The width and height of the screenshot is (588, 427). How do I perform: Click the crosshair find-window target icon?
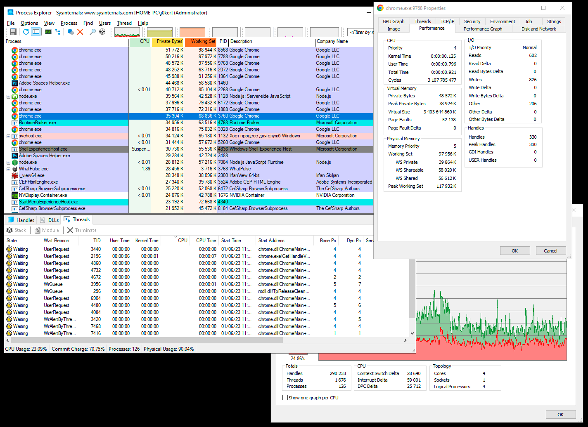[x=102, y=32]
